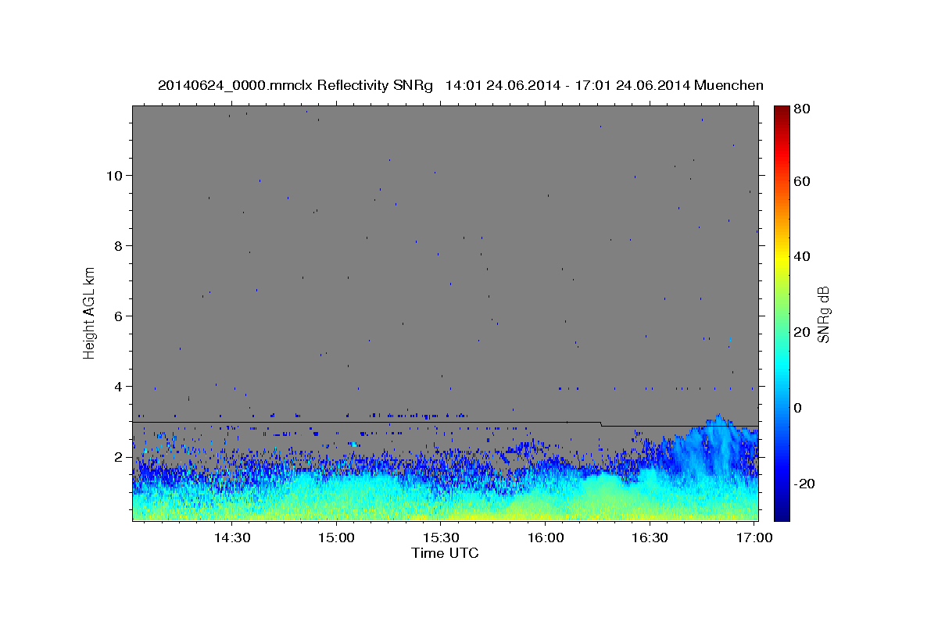
Task: Click the colorbar value 40
Action: tap(802, 256)
